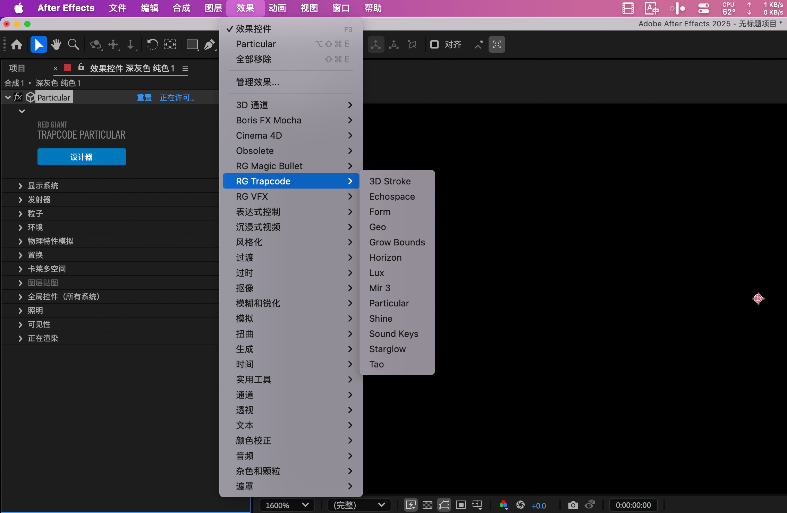Screen dimensions: 787x513
Task: Open the 动画 menu in menu bar
Action: click(x=277, y=8)
